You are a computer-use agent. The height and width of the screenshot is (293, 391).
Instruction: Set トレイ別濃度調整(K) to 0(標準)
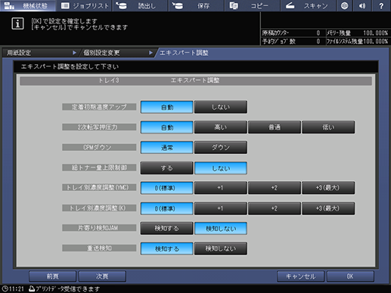167,208
